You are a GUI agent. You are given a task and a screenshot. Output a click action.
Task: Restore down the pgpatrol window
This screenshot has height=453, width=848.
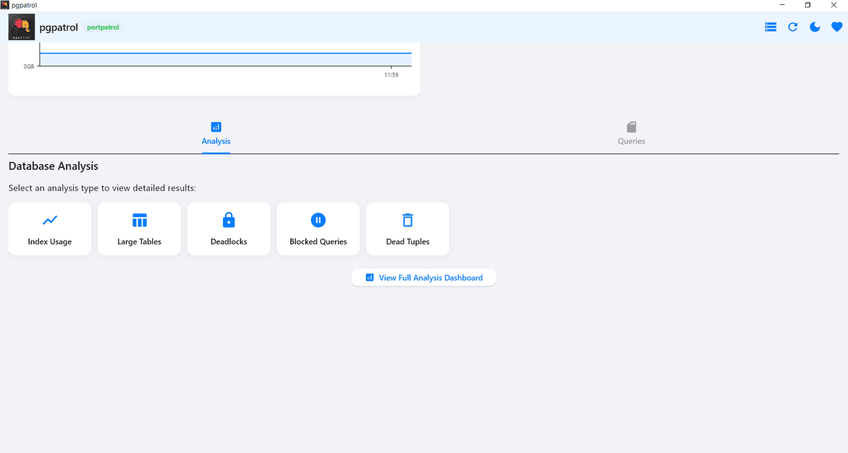click(808, 5)
